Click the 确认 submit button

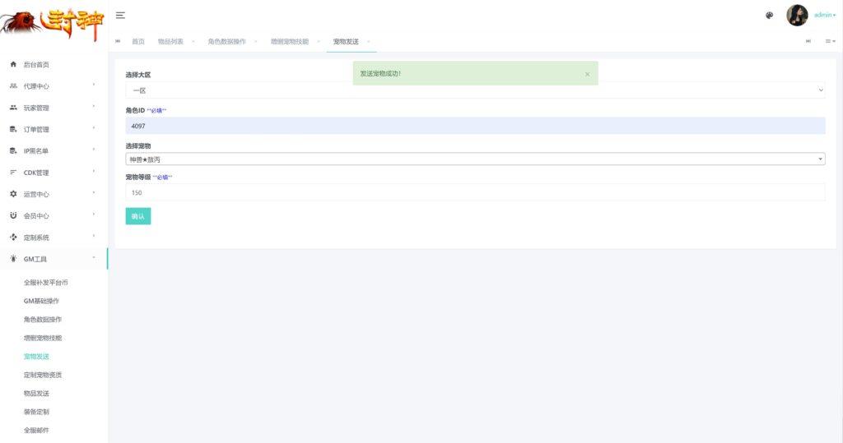(137, 216)
